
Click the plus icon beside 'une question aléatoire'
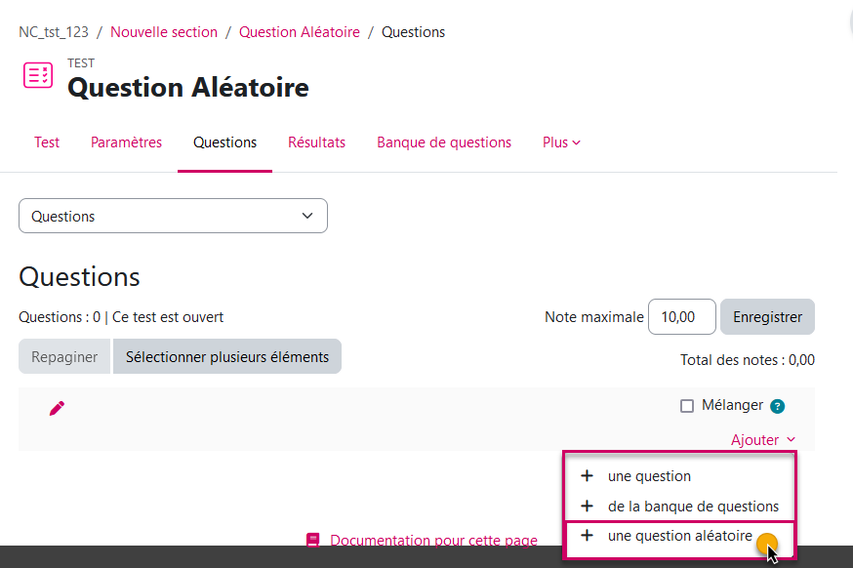pyautogui.click(x=586, y=536)
